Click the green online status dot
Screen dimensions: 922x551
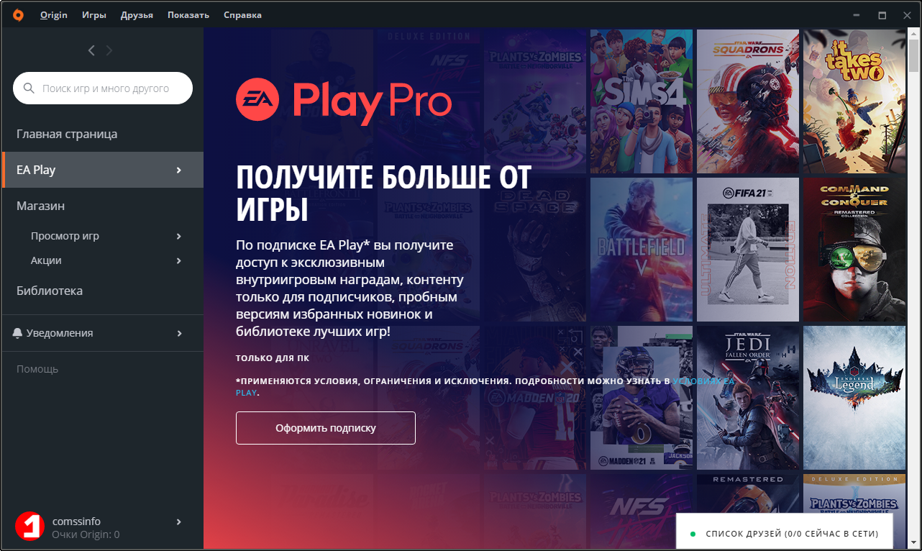[x=693, y=534]
